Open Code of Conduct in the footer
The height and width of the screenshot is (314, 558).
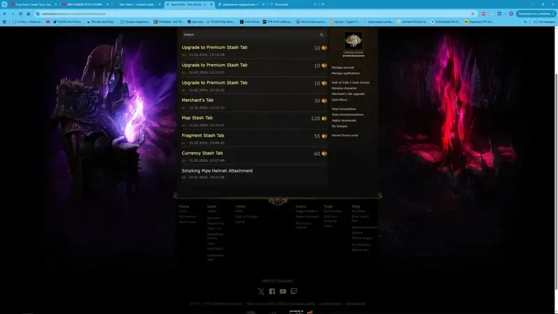pos(247,216)
